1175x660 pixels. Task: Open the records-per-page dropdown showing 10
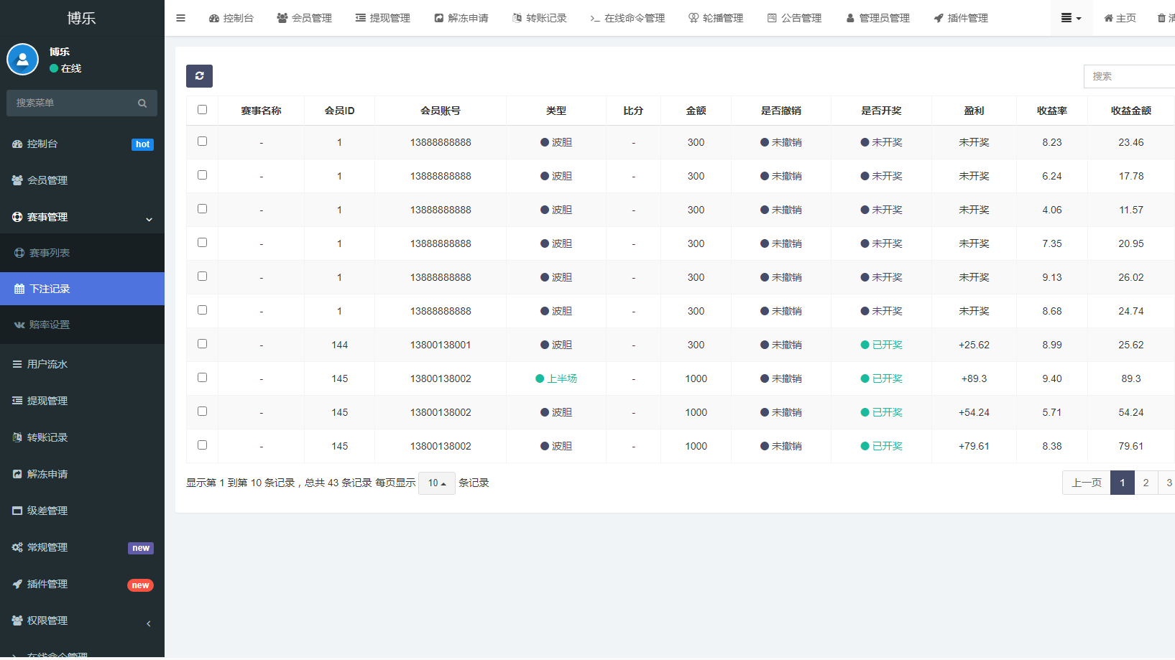click(x=436, y=483)
